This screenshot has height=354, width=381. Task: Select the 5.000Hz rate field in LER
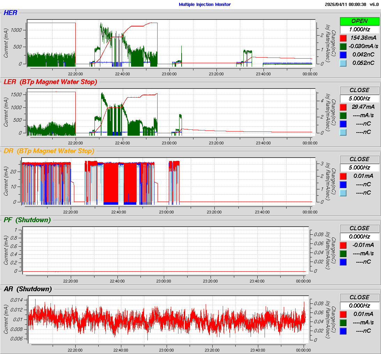(x=359, y=99)
